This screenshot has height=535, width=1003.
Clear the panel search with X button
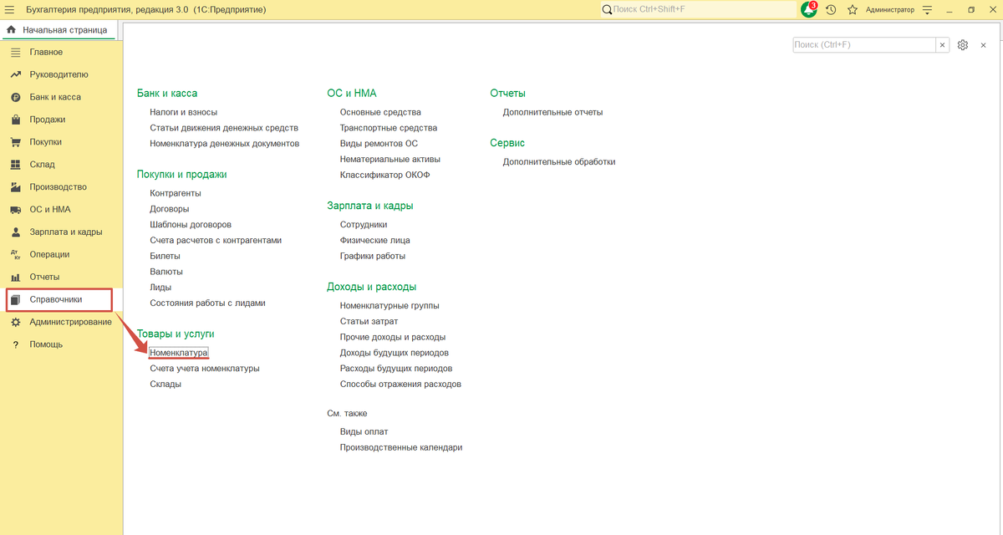[x=943, y=45]
